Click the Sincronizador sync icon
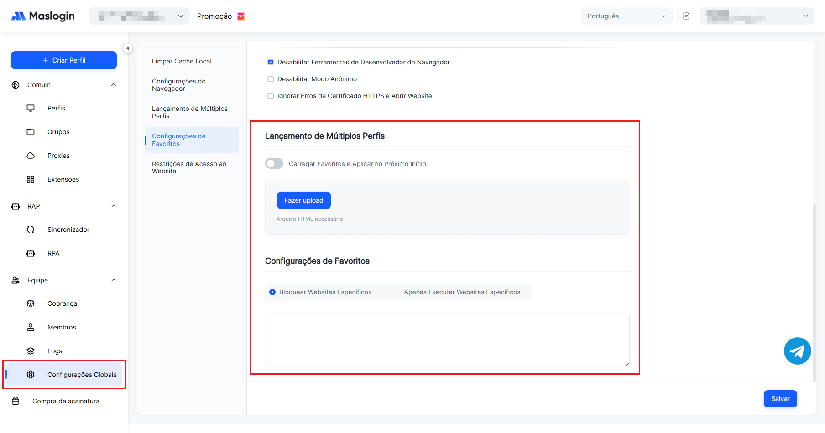 coord(31,230)
